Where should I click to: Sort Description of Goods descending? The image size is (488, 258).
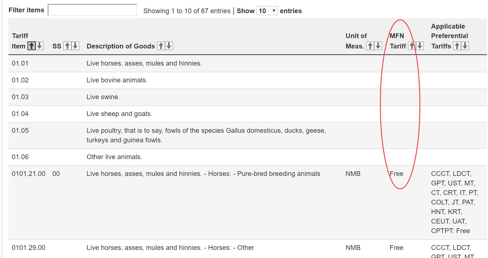(x=169, y=46)
